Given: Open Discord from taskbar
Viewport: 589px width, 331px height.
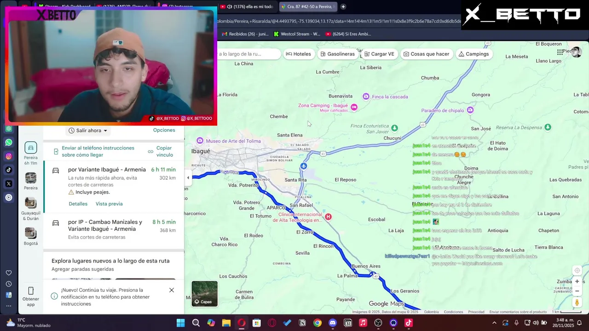Looking at the screenshot, I should click(333, 323).
